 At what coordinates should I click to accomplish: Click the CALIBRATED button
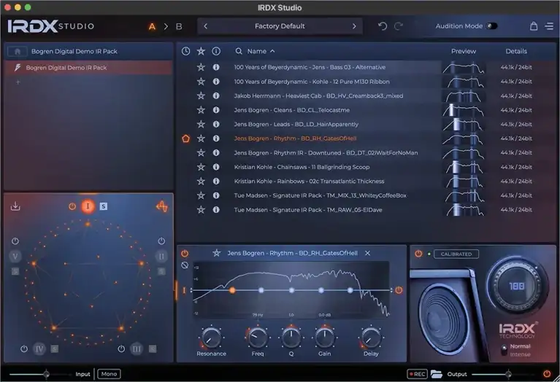click(x=456, y=254)
